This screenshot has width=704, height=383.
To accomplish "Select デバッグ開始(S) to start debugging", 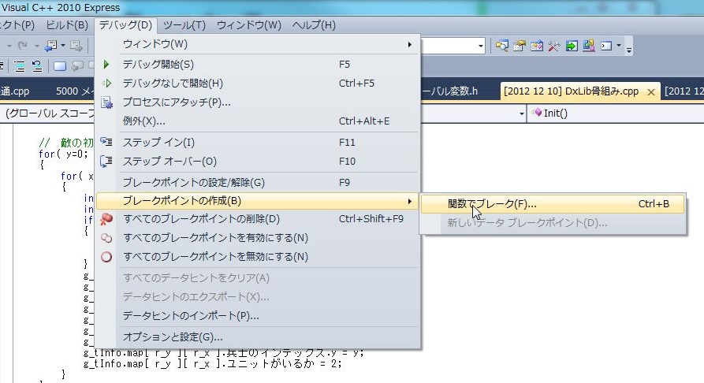I will click(158, 64).
